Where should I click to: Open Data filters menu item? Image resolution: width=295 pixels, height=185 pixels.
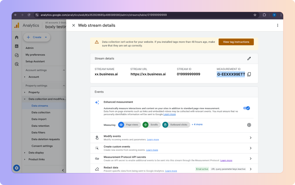coord(38,132)
